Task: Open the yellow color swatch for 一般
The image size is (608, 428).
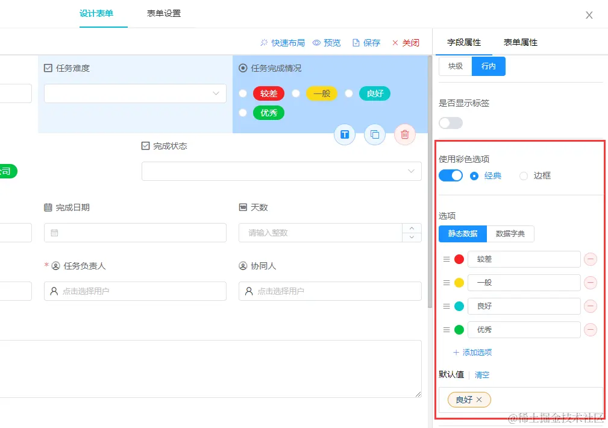Action: click(x=459, y=283)
